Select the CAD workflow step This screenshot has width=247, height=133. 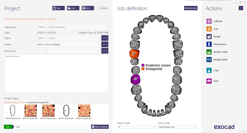point(18,127)
